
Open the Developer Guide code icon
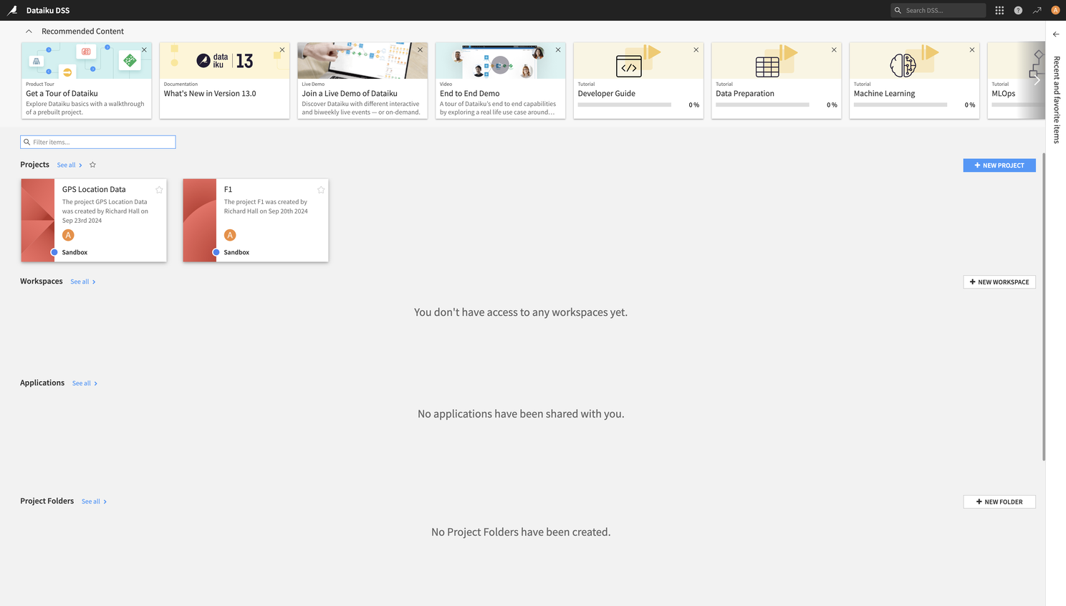pyautogui.click(x=629, y=67)
